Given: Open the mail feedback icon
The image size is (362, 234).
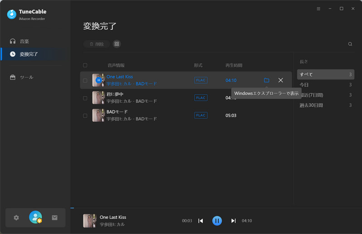Looking at the screenshot, I should pyautogui.click(x=55, y=218).
